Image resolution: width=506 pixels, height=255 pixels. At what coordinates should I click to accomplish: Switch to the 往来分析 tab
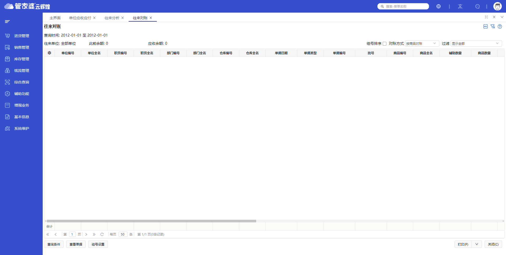click(112, 18)
